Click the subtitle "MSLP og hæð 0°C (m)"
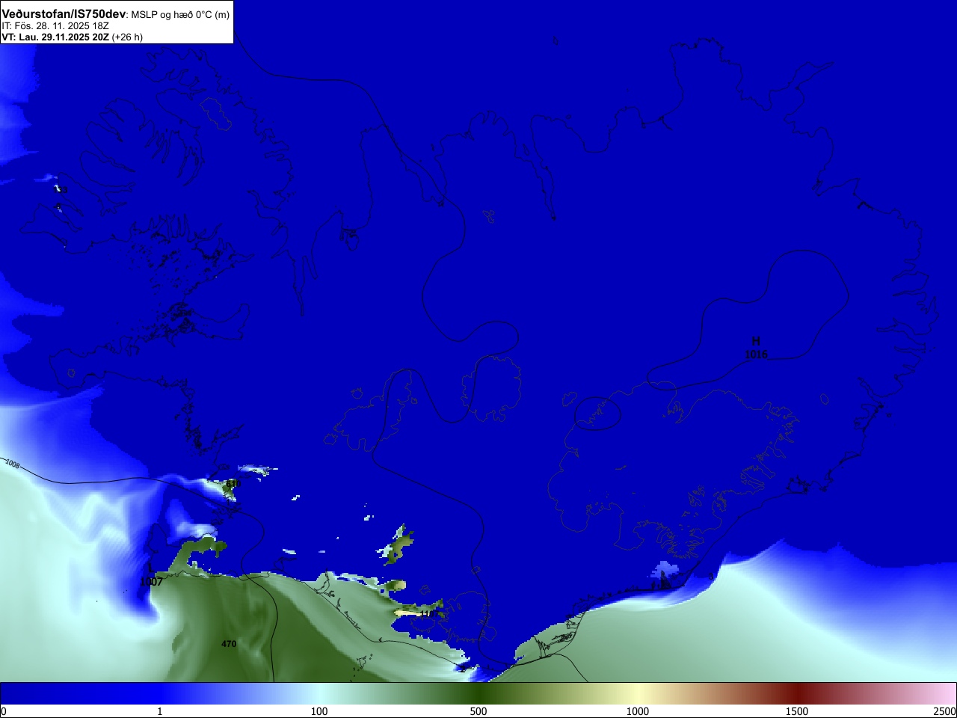The image size is (957, 718). pos(180,15)
